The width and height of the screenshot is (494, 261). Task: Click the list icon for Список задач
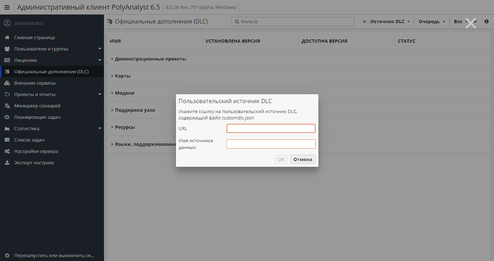7,140
